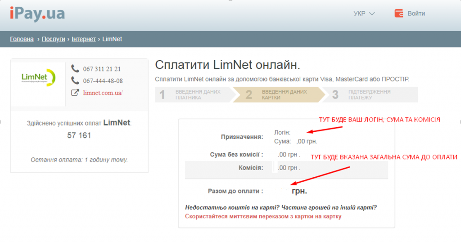Click the language dropdown chevron arrow

click(372, 13)
